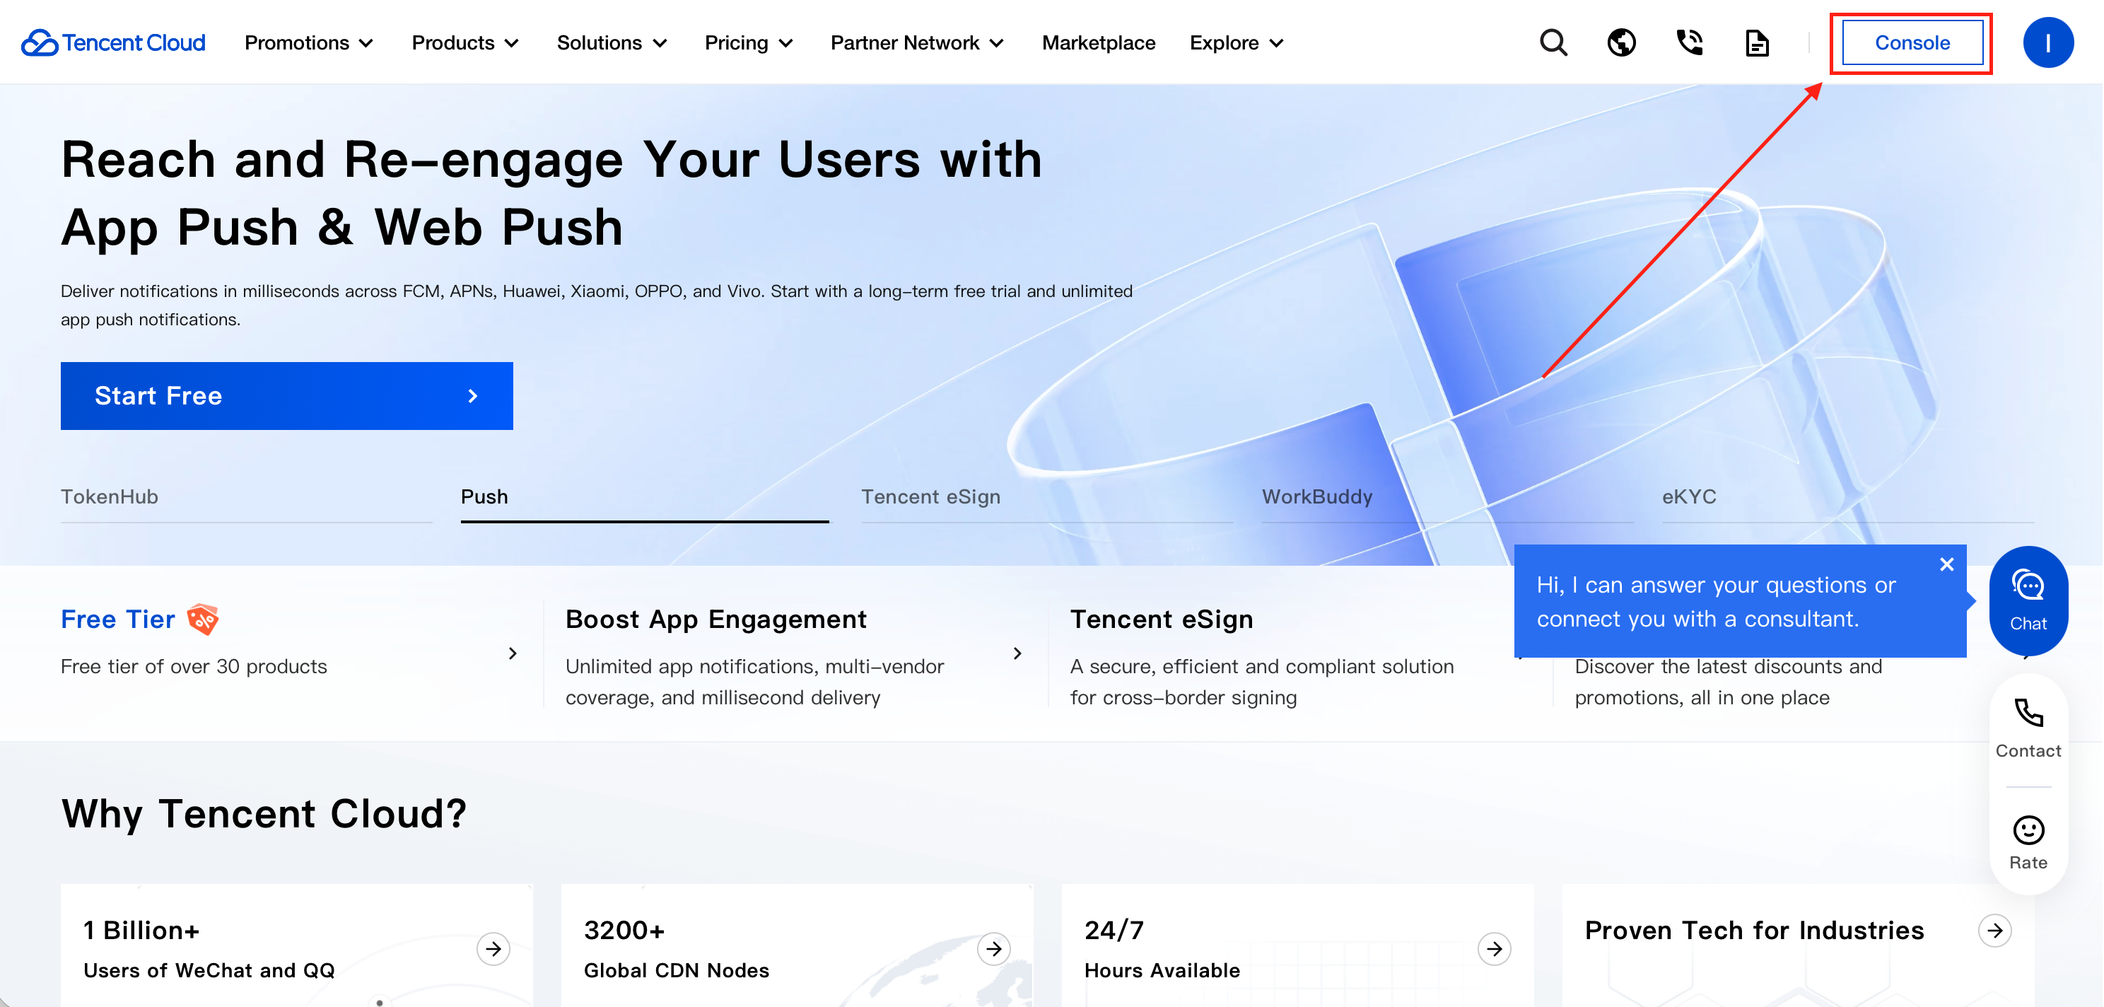Click chevron beside Free Tier card

(512, 653)
